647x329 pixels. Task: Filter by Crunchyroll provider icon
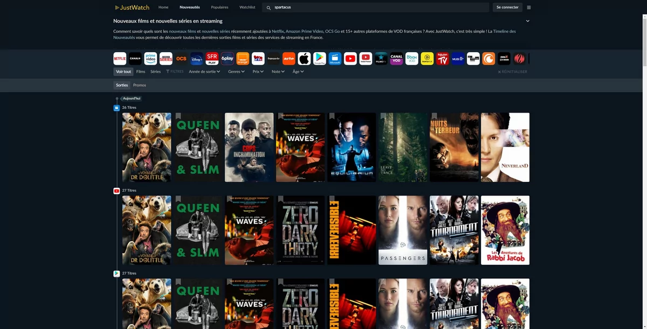click(x=488, y=59)
